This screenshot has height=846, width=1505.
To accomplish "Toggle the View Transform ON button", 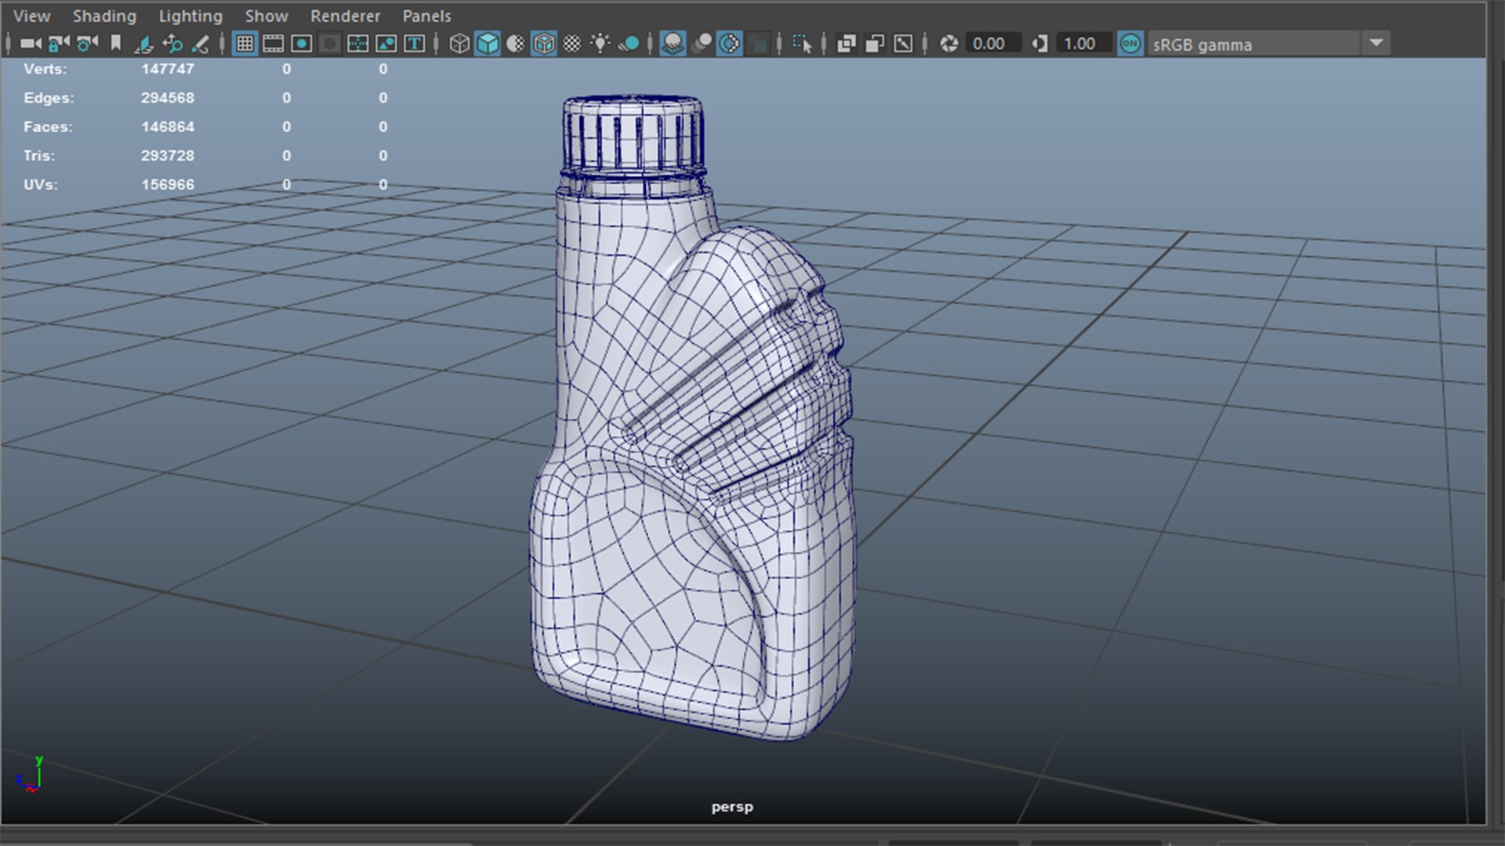I will tap(1130, 44).
